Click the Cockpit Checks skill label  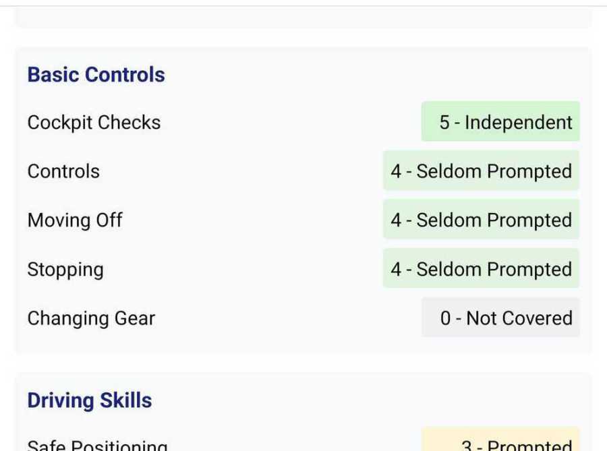(x=94, y=123)
